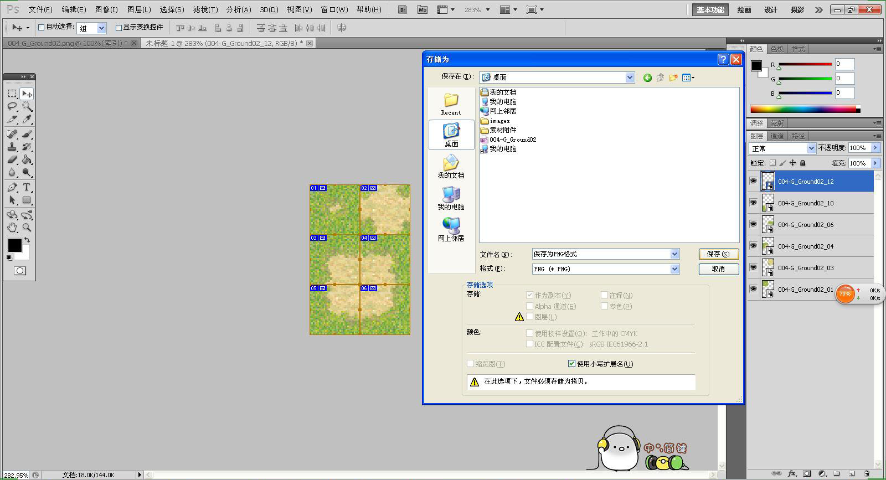The image size is (886, 480).
Task: Switch to the 绘画 workspace
Action: point(744,9)
